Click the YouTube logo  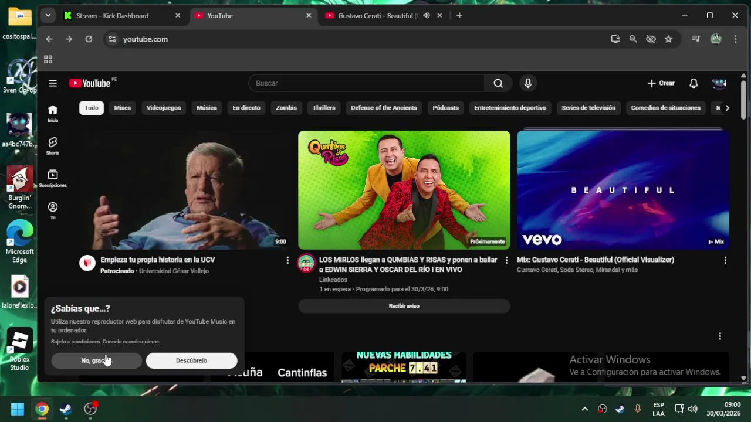[x=90, y=83]
